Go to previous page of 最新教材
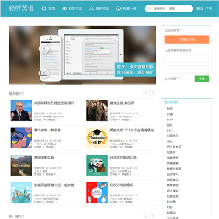 [146, 93]
